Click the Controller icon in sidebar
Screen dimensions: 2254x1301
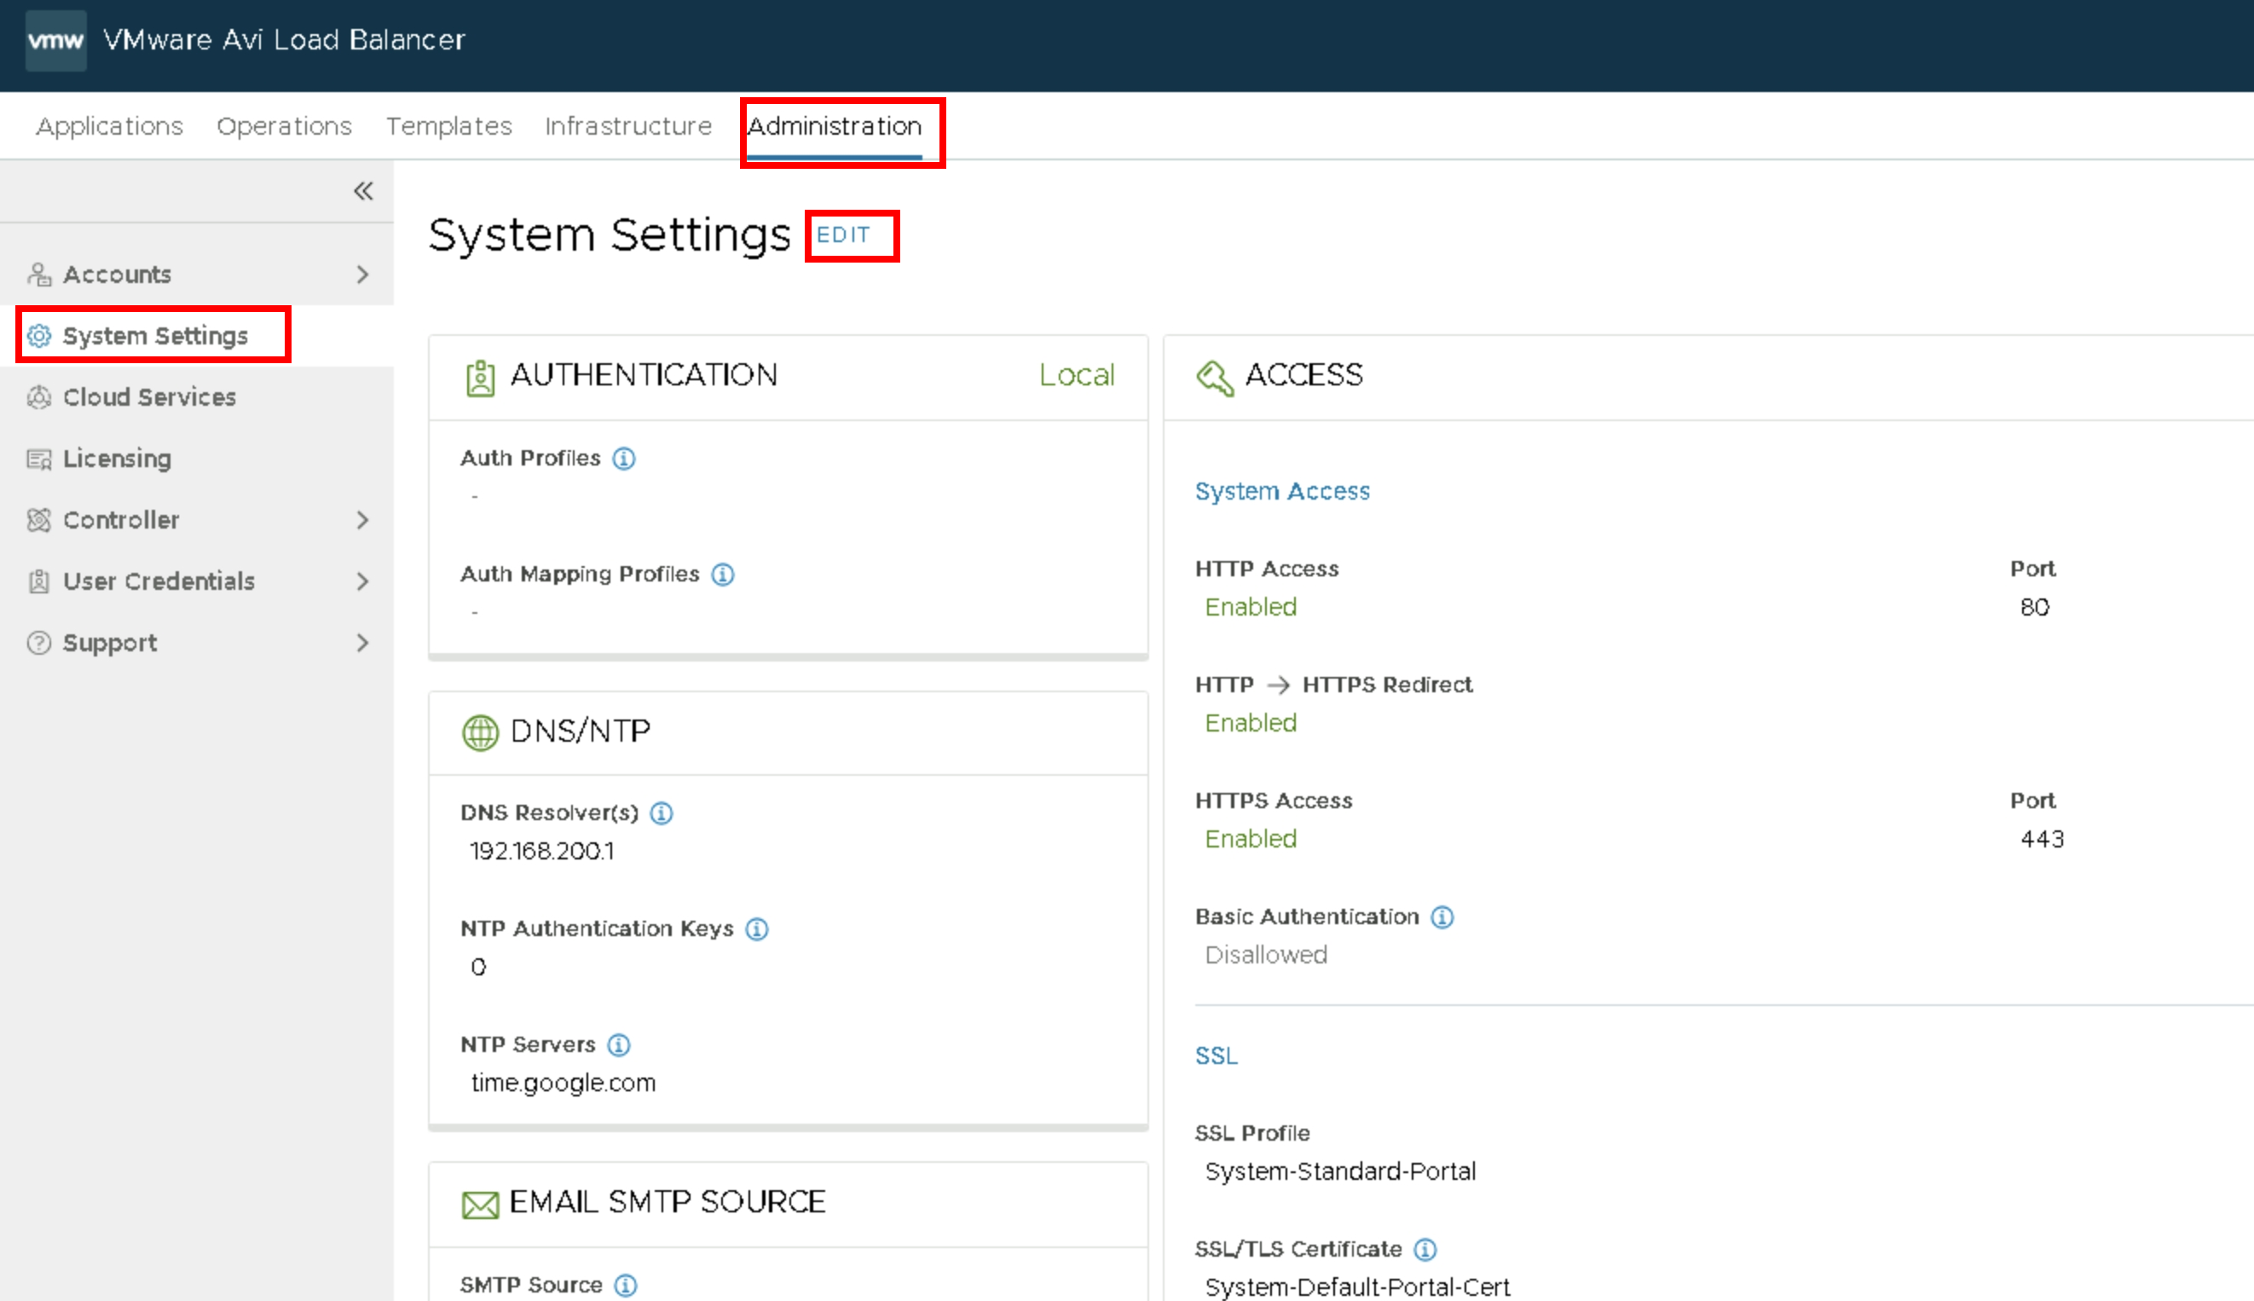pos(39,520)
